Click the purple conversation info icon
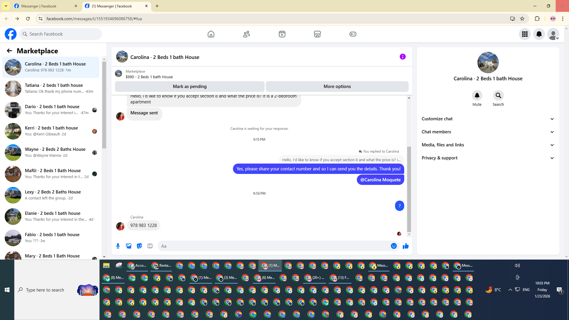The image size is (569, 320). tap(402, 57)
